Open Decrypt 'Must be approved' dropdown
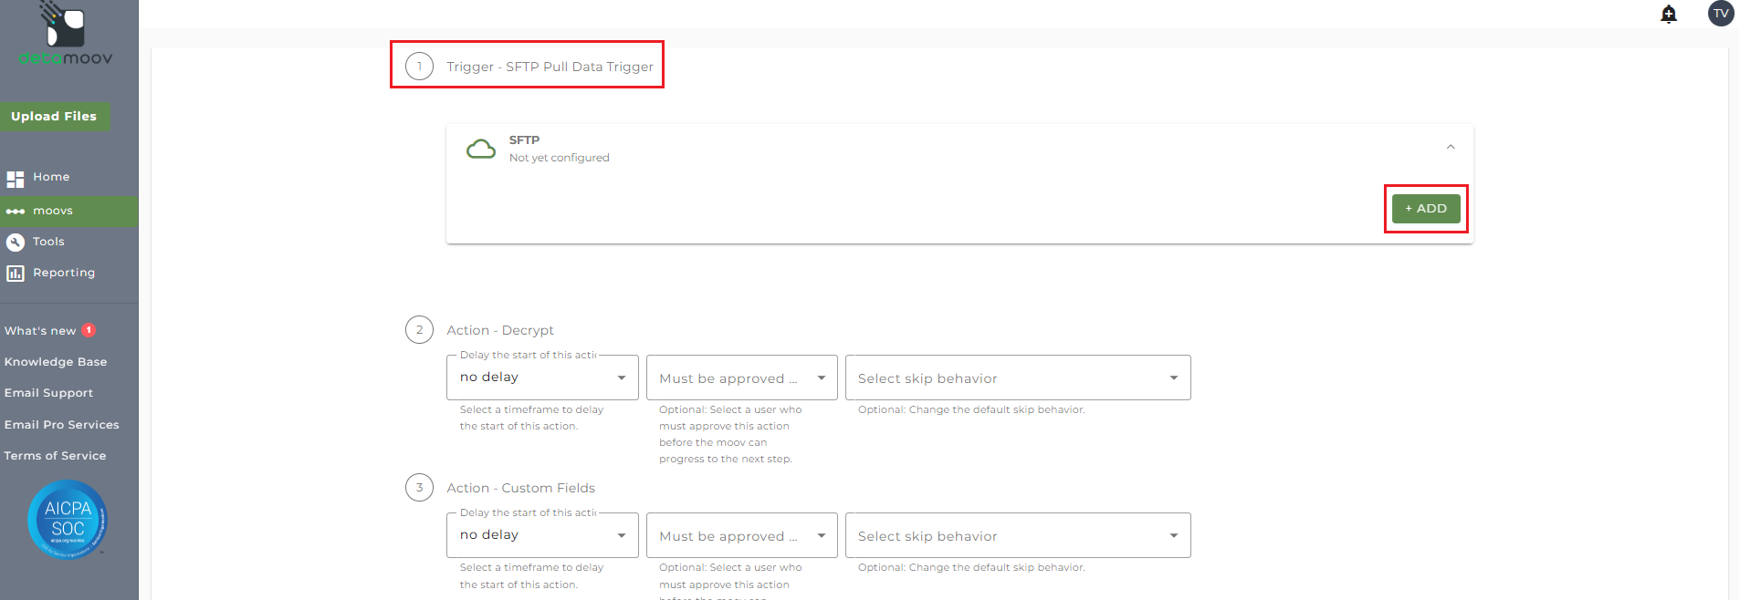This screenshot has height=600, width=1739. click(741, 378)
